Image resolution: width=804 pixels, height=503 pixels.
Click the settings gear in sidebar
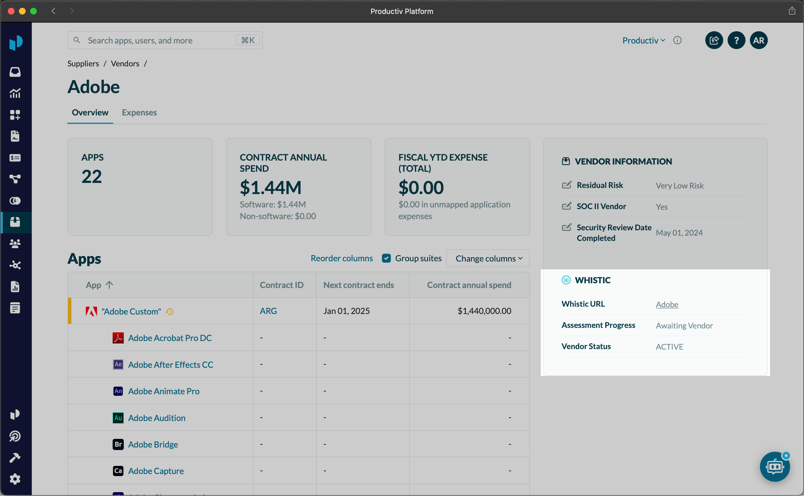point(15,479)
